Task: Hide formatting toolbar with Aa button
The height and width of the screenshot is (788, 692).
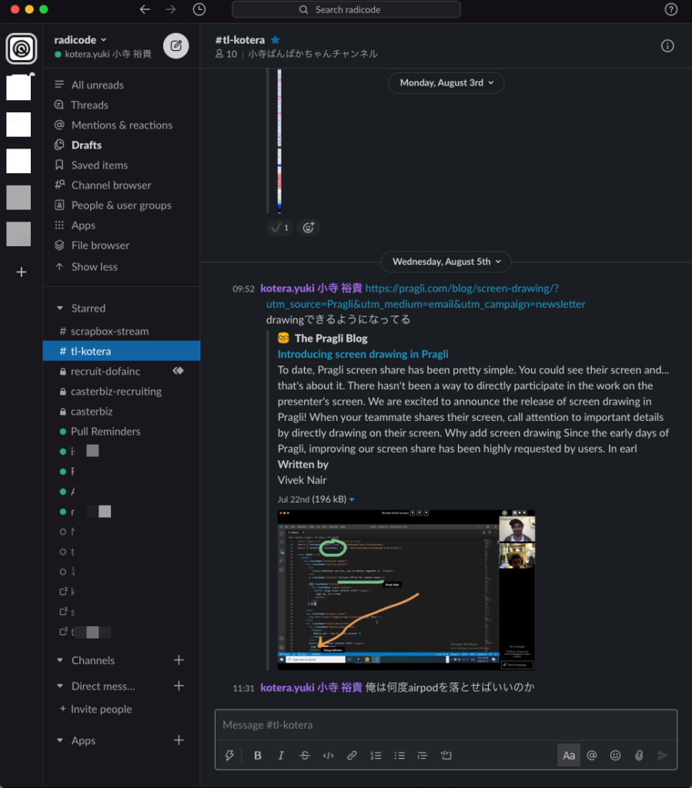Action: [568, 756]
